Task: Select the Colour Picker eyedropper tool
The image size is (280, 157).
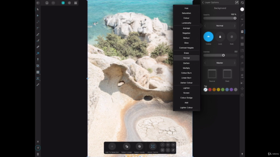Action: tap(38, 85)
